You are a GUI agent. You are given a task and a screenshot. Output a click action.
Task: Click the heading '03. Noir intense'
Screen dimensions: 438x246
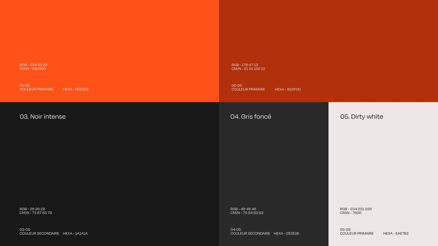(x=42, y=116)
